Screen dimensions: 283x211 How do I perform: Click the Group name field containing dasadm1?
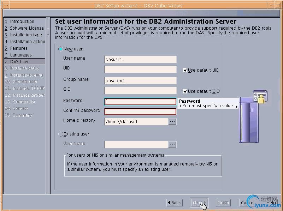tap(140, 80)
